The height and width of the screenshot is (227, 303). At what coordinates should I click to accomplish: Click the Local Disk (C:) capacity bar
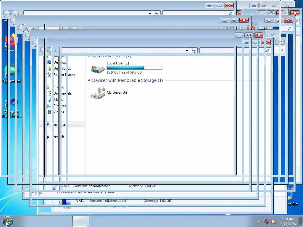pos(134,68)
